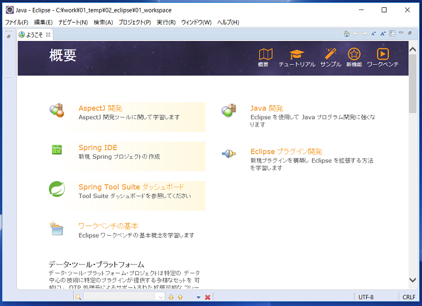
Task: Open the AspectJ 開発 link
Action: pyautogui.click(x=100, y=108)
